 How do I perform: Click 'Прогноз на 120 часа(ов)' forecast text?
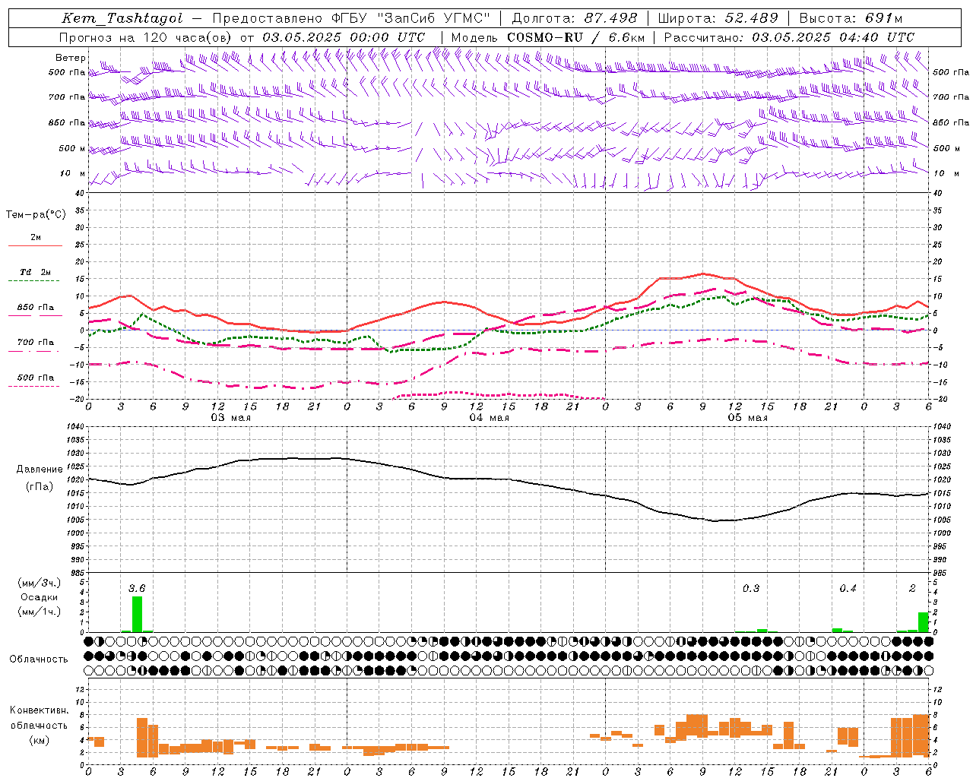tap(146, 37)
